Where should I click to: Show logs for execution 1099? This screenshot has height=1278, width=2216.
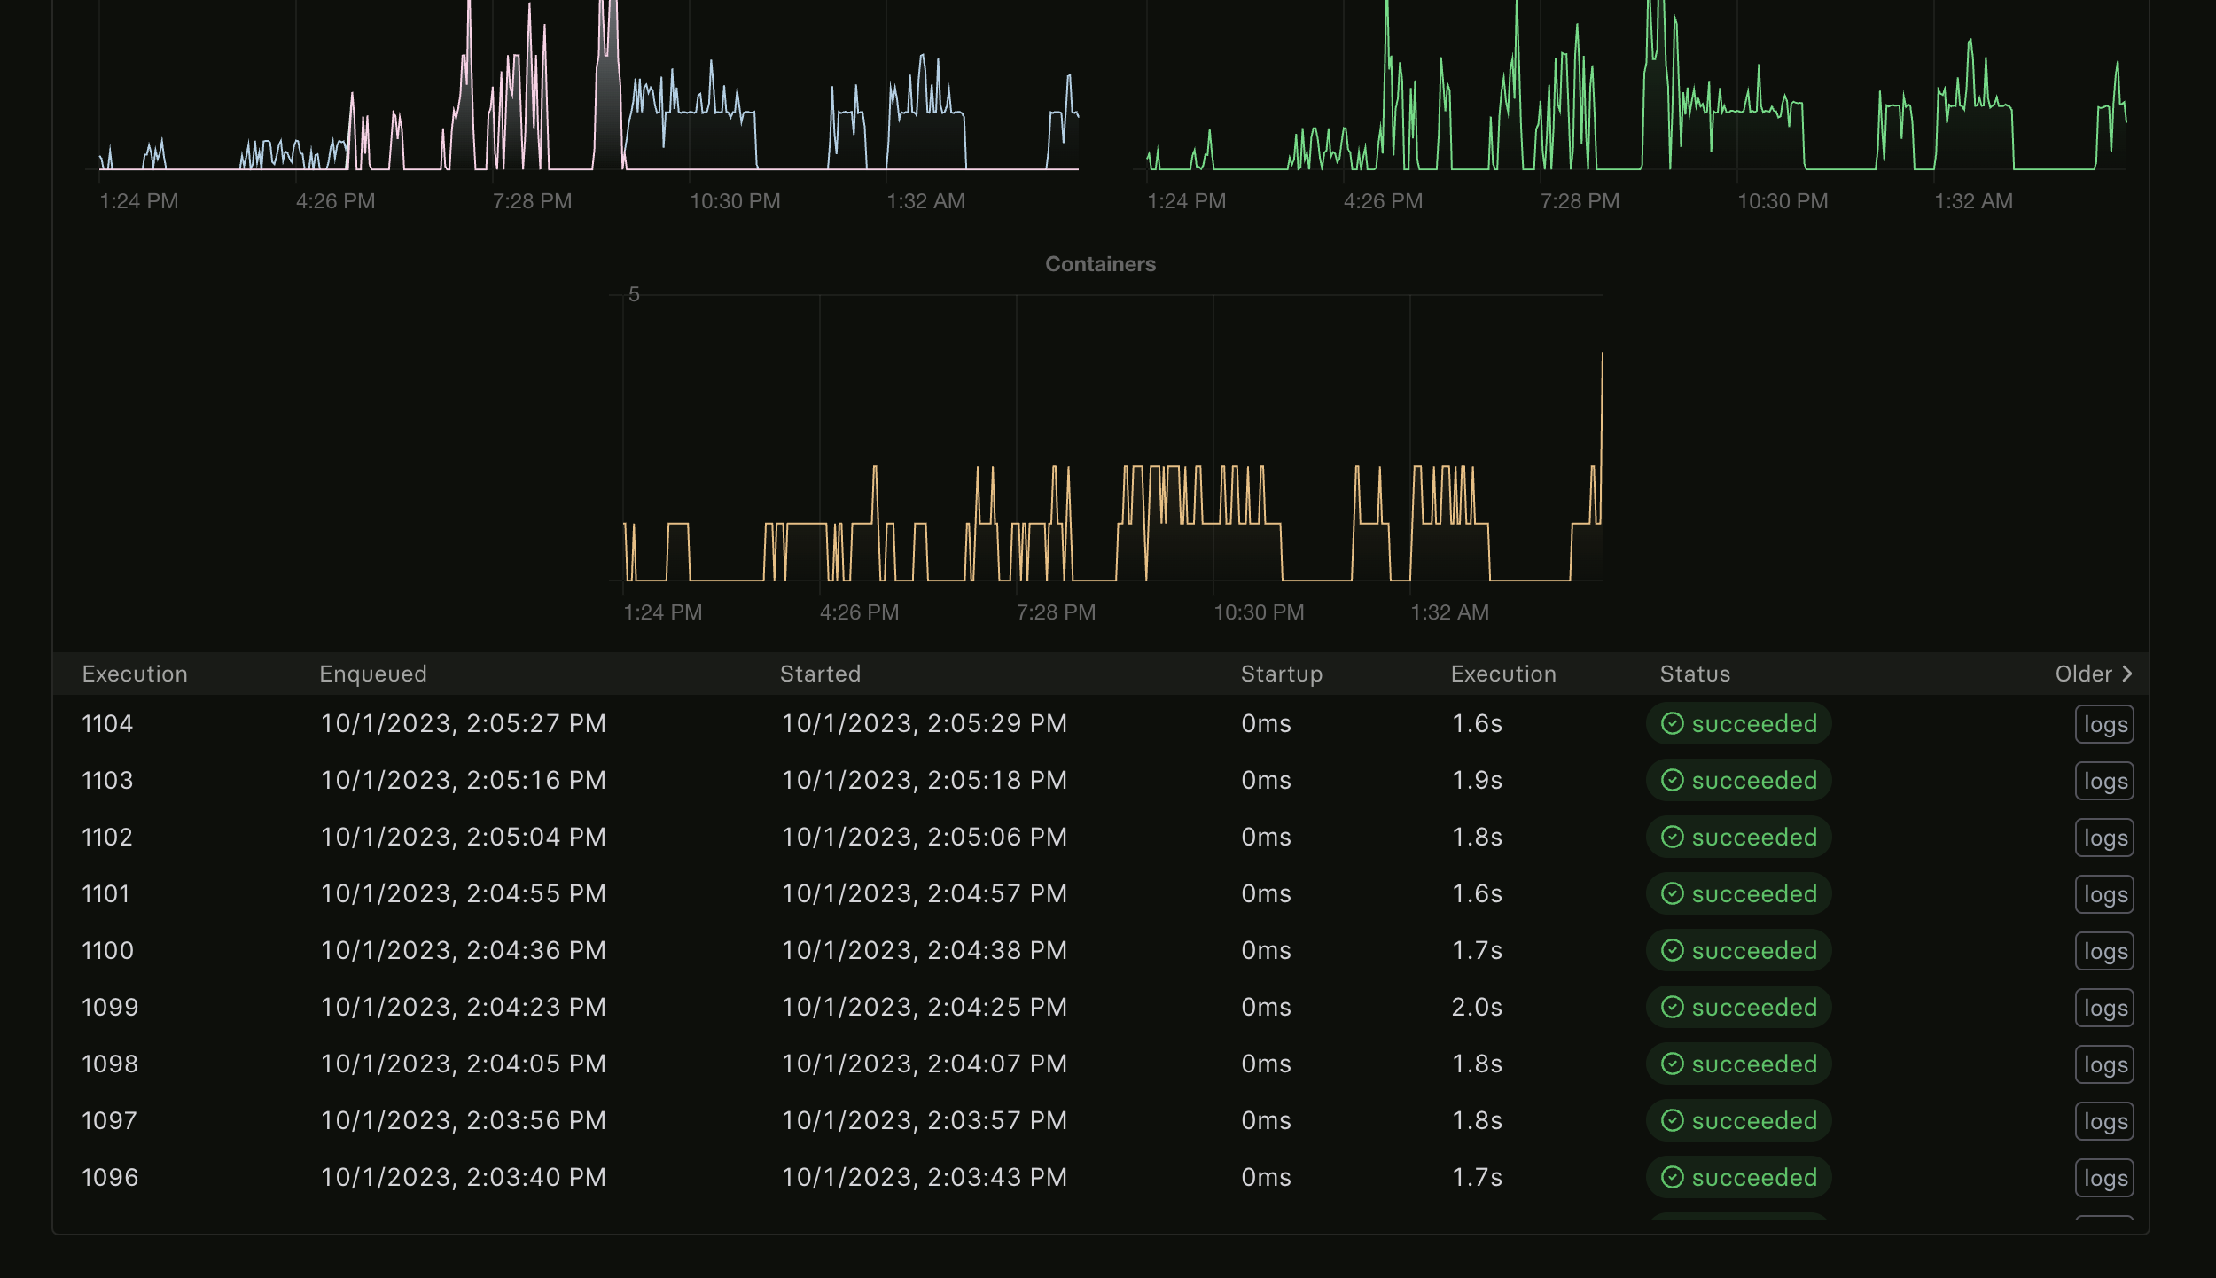click(2103, 1008)
